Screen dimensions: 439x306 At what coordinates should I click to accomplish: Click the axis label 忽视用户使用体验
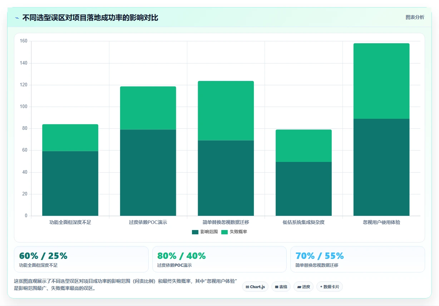[381, 222]
